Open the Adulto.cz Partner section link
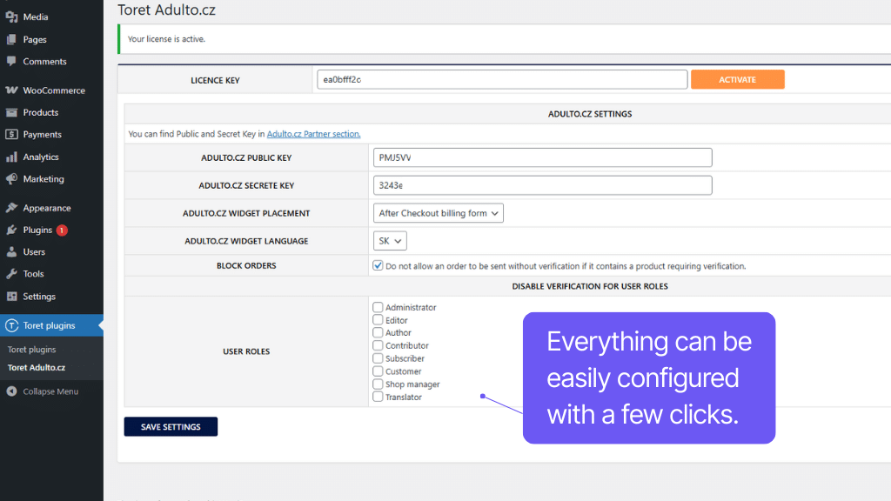Image resolution: width=891 pixels, height=501 pixels. coord(313,134)
